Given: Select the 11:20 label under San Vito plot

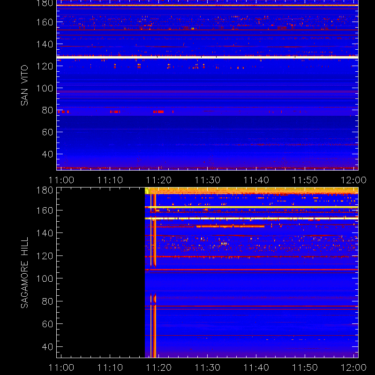Looking at the screenshot, I should click(159, 180).
